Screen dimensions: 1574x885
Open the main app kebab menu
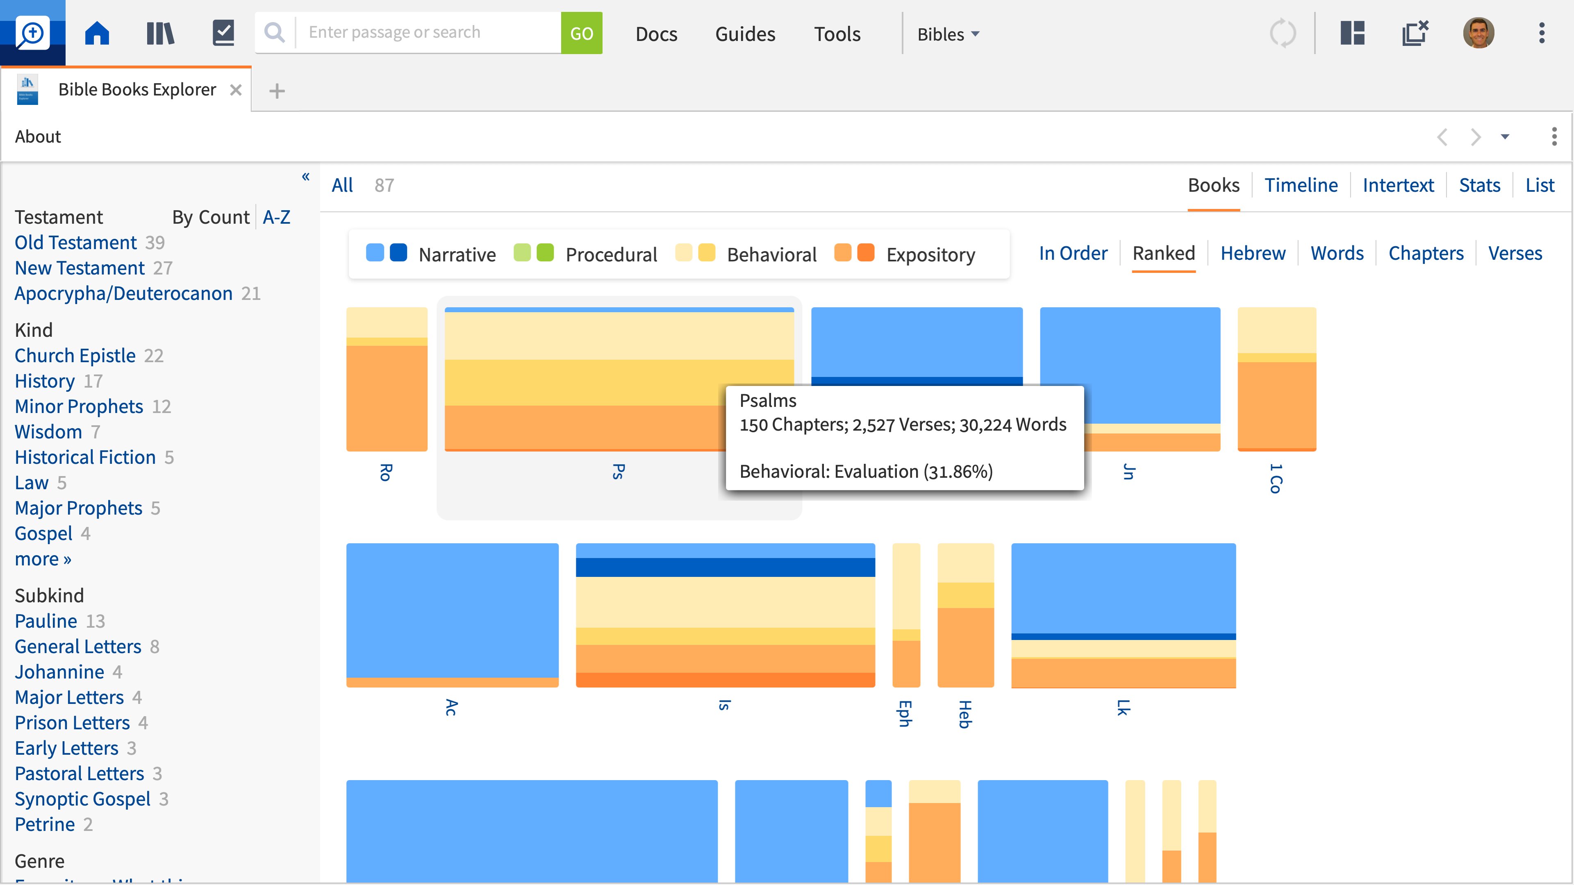(1542, 33)
